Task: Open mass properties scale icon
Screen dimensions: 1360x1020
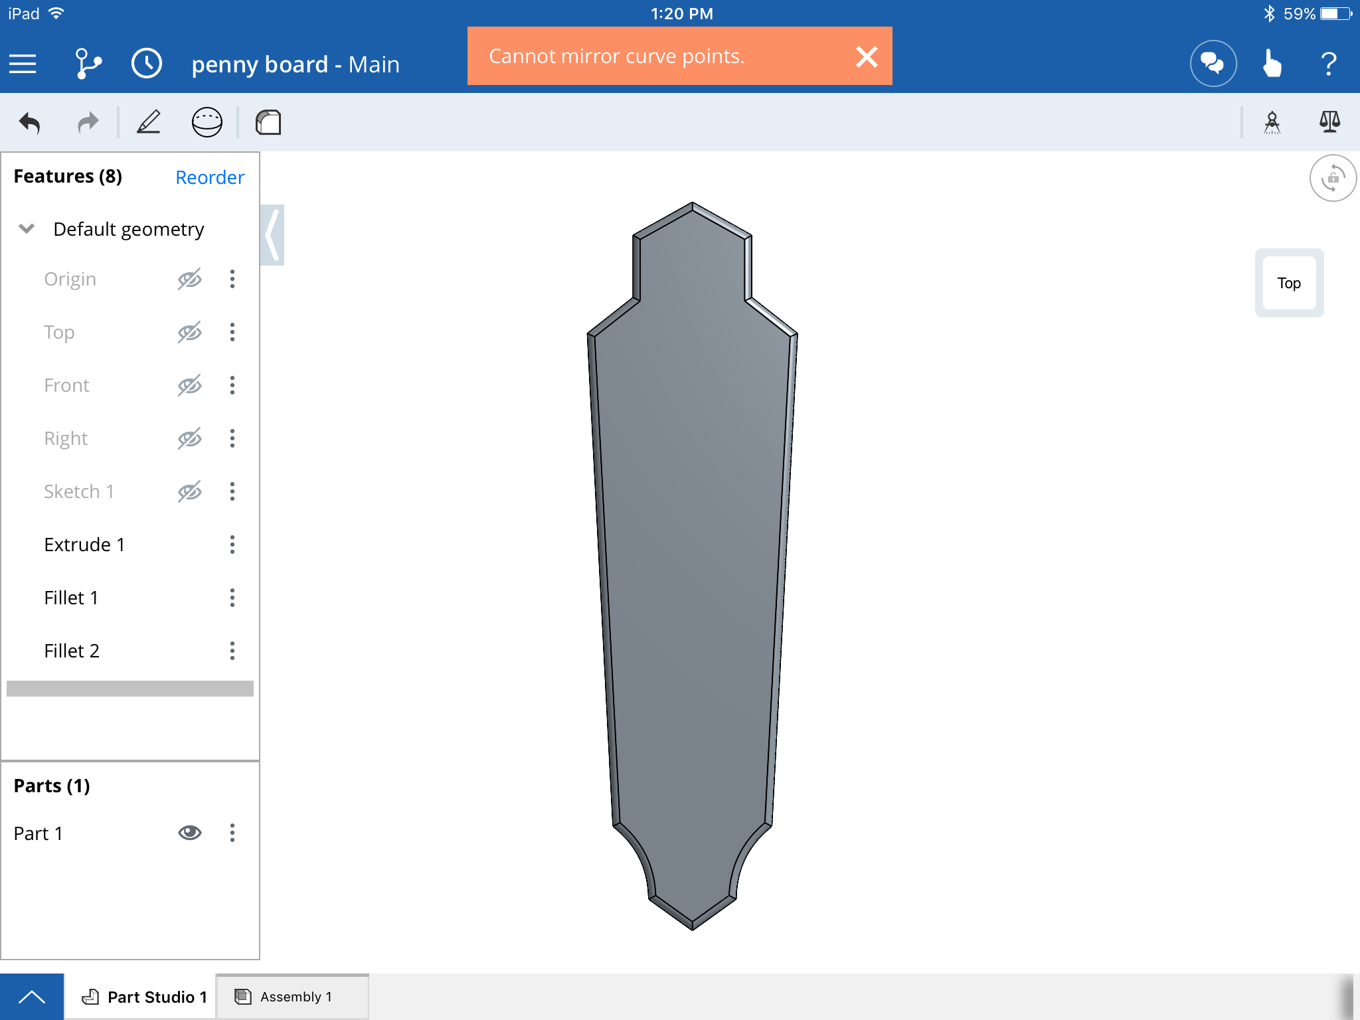Action: [x=1329, y=122]
